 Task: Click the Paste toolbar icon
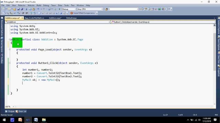pyautogui.click(x=34, y=9)
